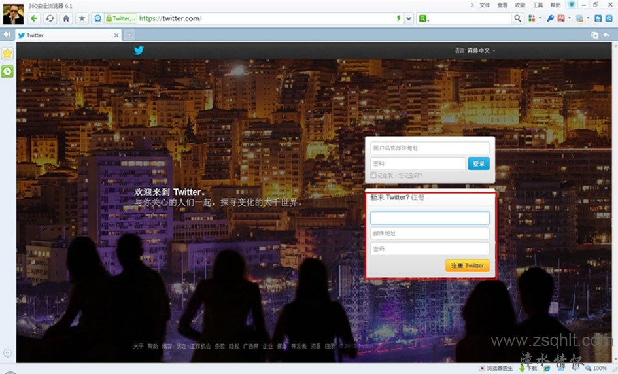This screenshot has width=618, height=374.
Task: Open the 查看 menu
Action: tap(502, 5)
